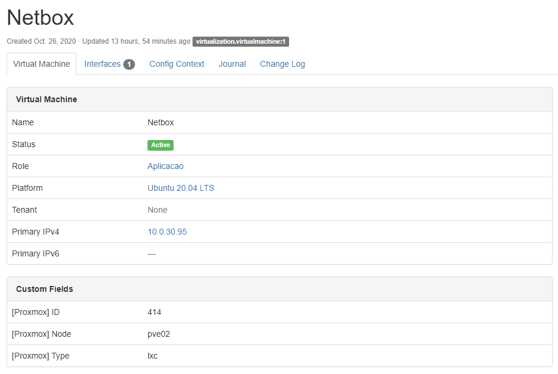Viewport: 558px width, 374px height.
Task: Click the None value in the Tenant row
Action: [158, 210]
